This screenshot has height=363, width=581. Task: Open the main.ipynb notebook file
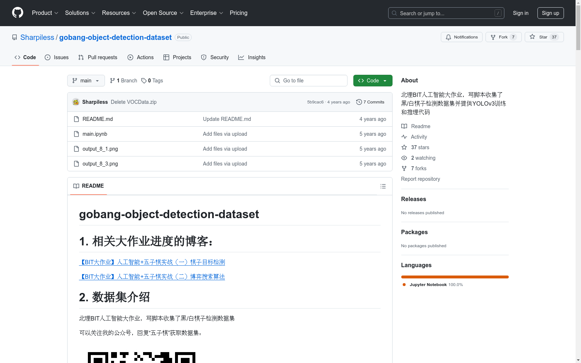95,134
